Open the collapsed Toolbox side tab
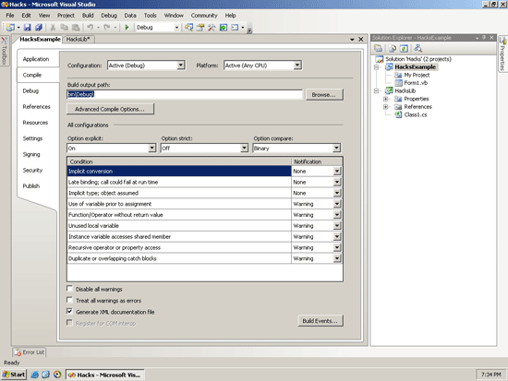Viewport: 508px width, 381px height. [x=5, y=51]
